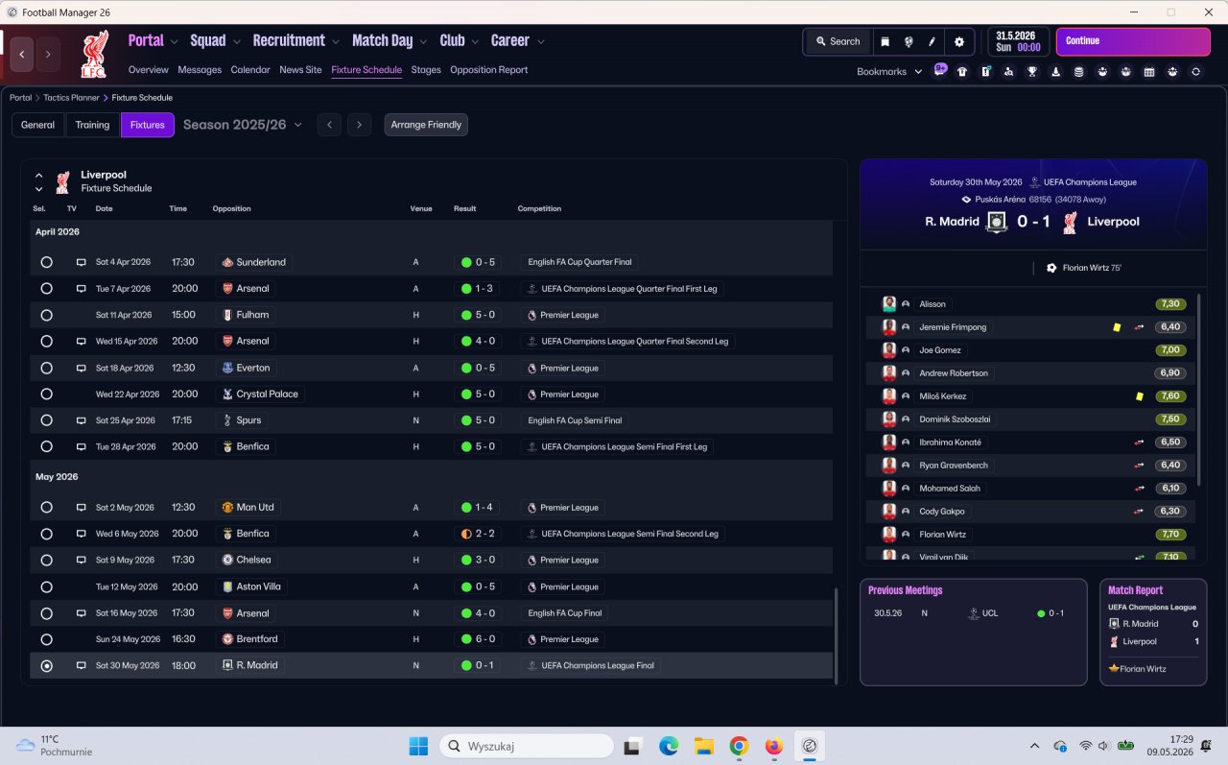The image size is (1228, 765).
Task: Switch to the Training tab
Action: (93, 125)
